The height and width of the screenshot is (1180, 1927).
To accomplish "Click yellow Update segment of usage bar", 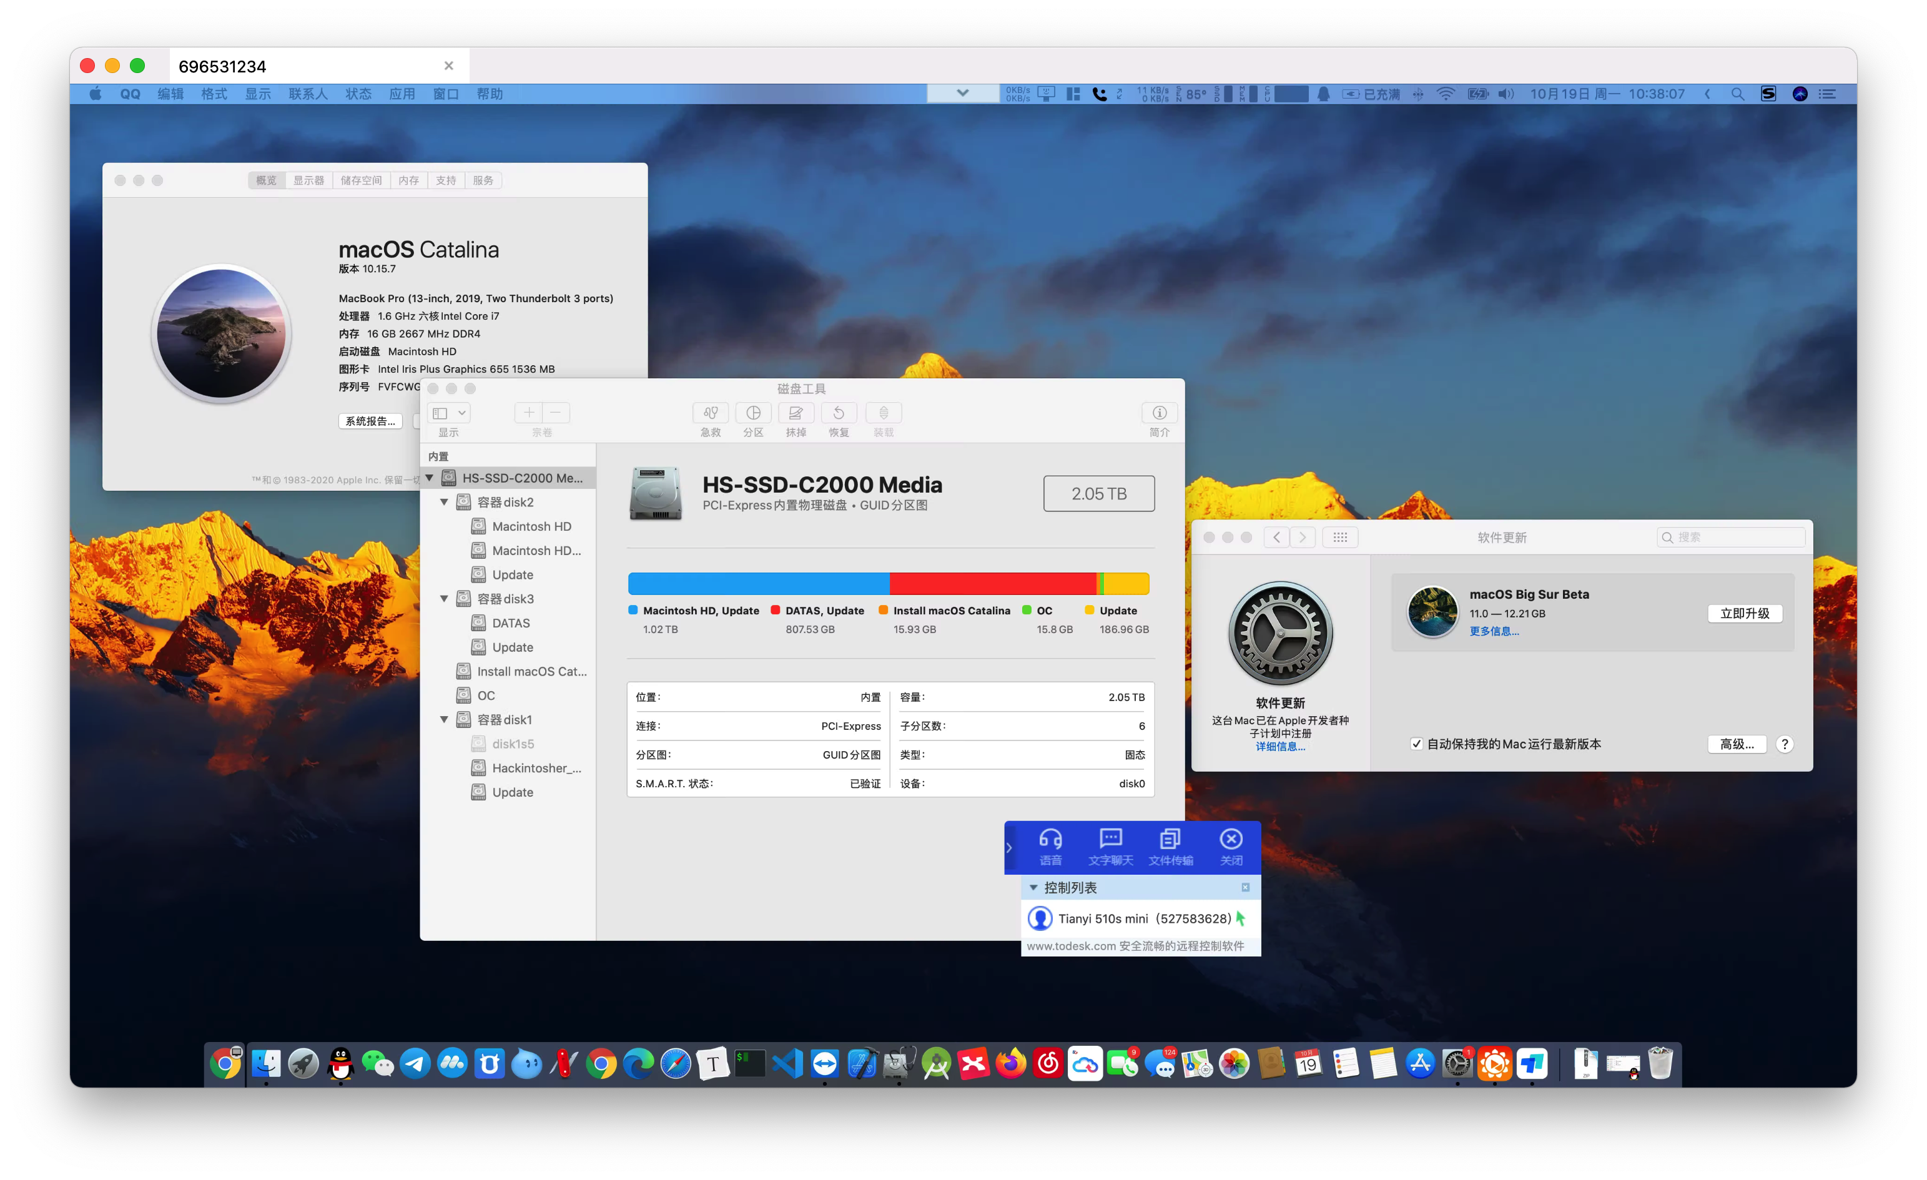I will 1126,583.
